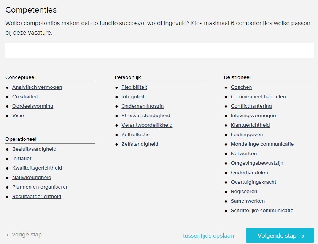Select Coachen under Relationeel
This screenshot has height=244, width=318.
[x=241, y=87]
